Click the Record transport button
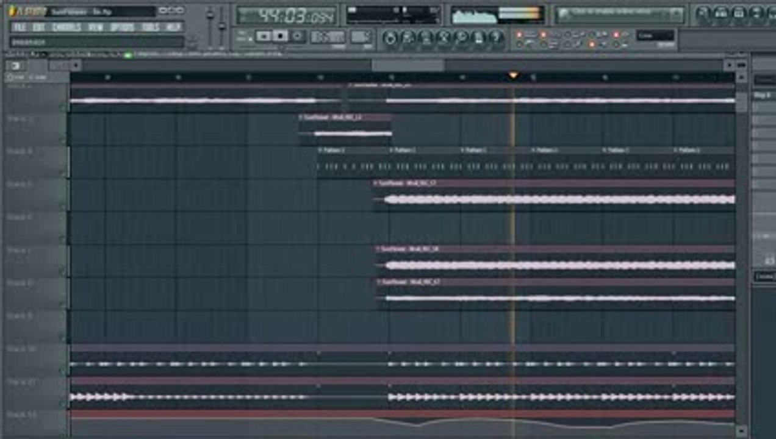 click(x=298, y=37)
